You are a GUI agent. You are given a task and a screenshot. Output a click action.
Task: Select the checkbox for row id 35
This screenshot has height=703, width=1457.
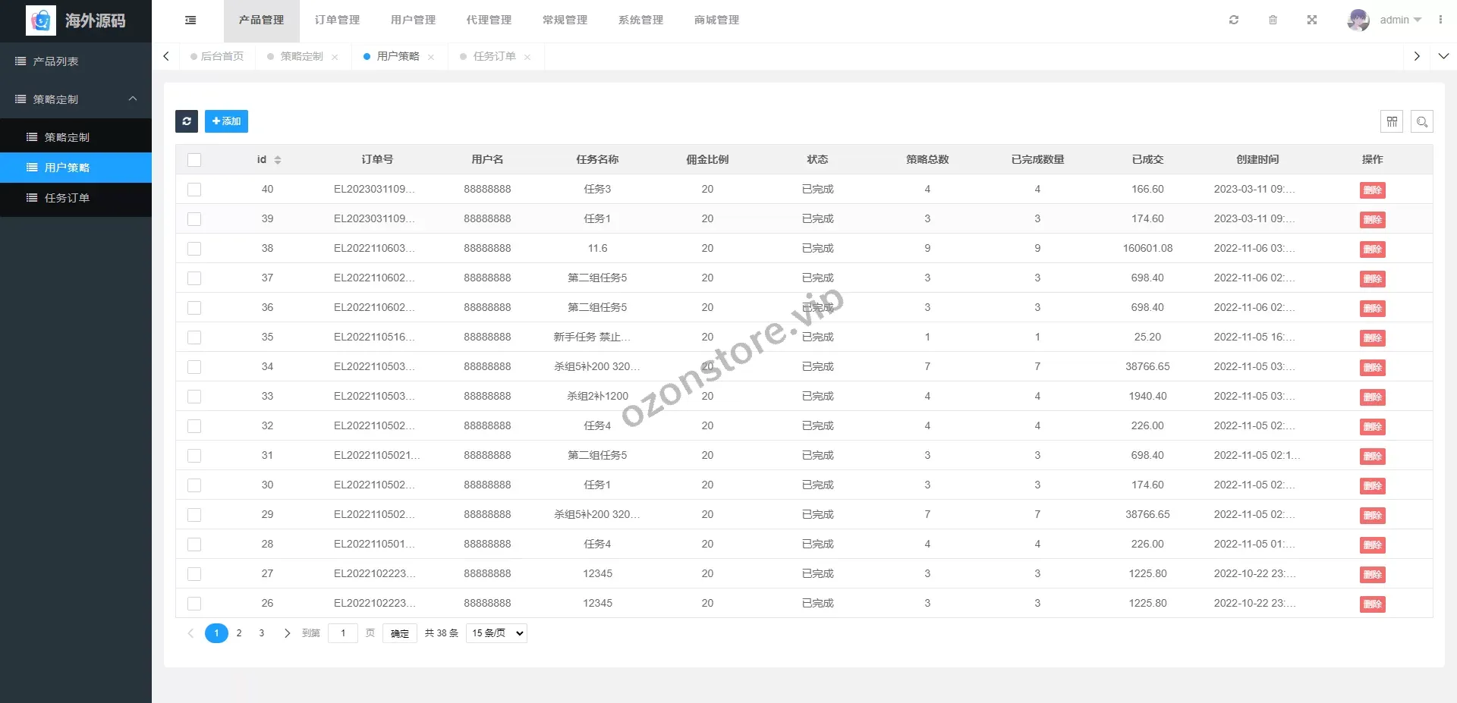194,337
